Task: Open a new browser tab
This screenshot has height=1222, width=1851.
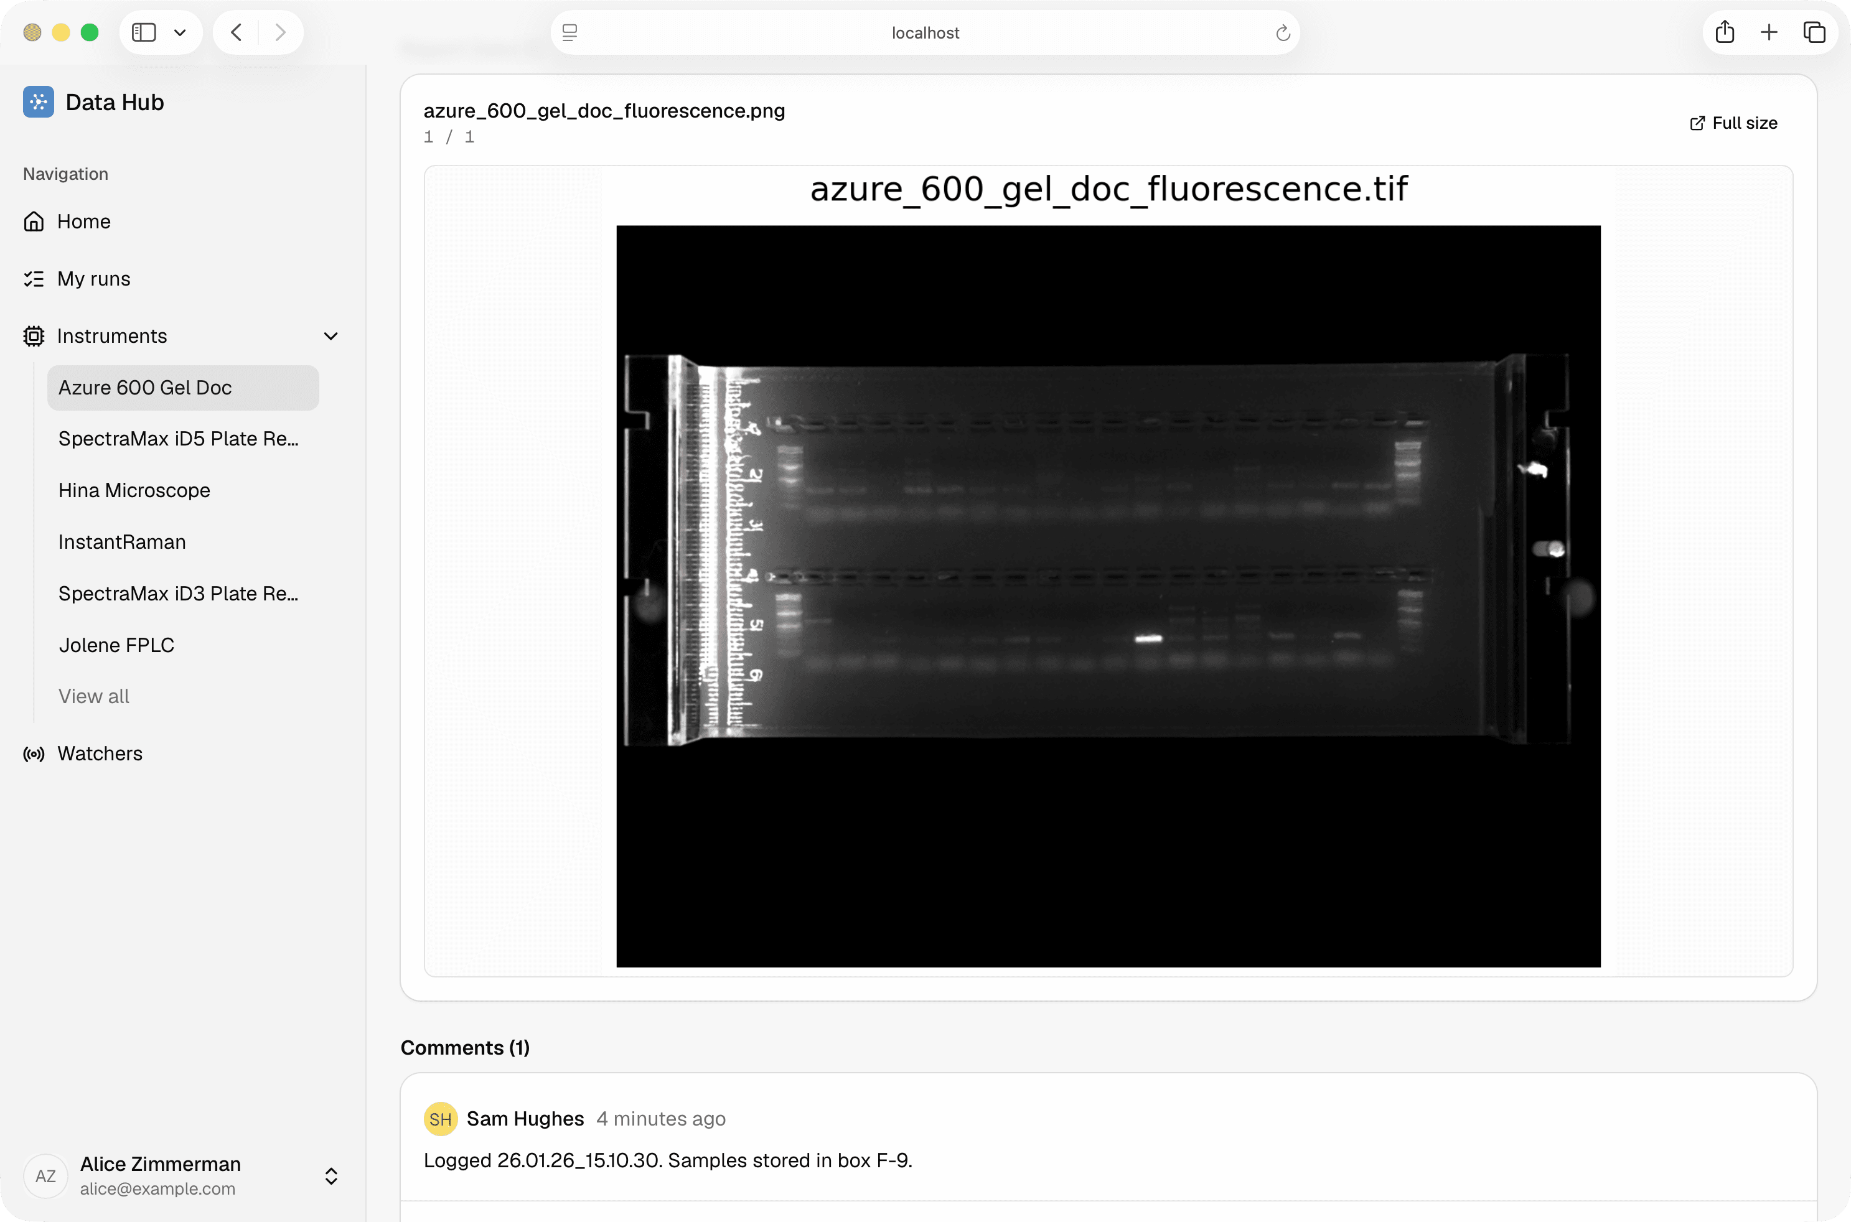Action: 1769,32
